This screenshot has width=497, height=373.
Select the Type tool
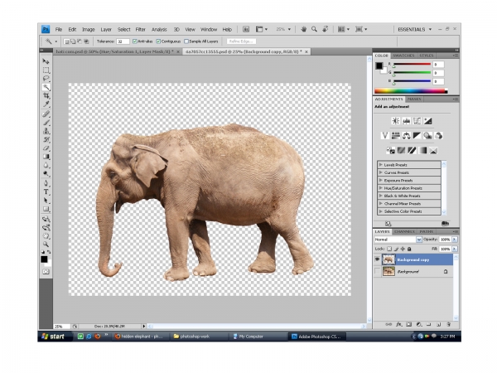coord(46,192)
